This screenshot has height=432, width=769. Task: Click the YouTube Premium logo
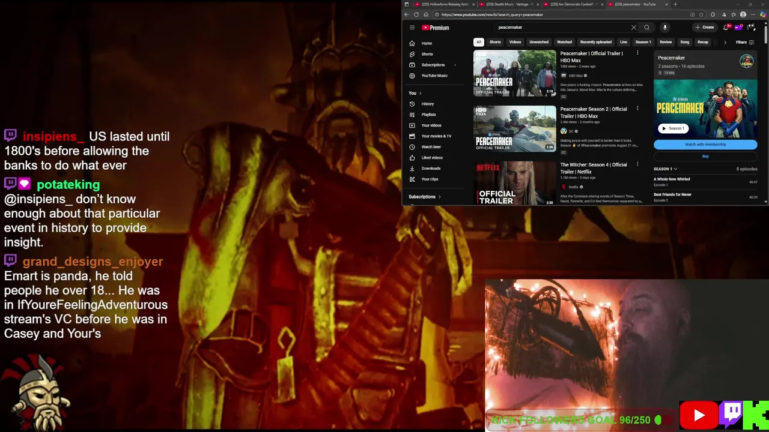pos(436,28)
